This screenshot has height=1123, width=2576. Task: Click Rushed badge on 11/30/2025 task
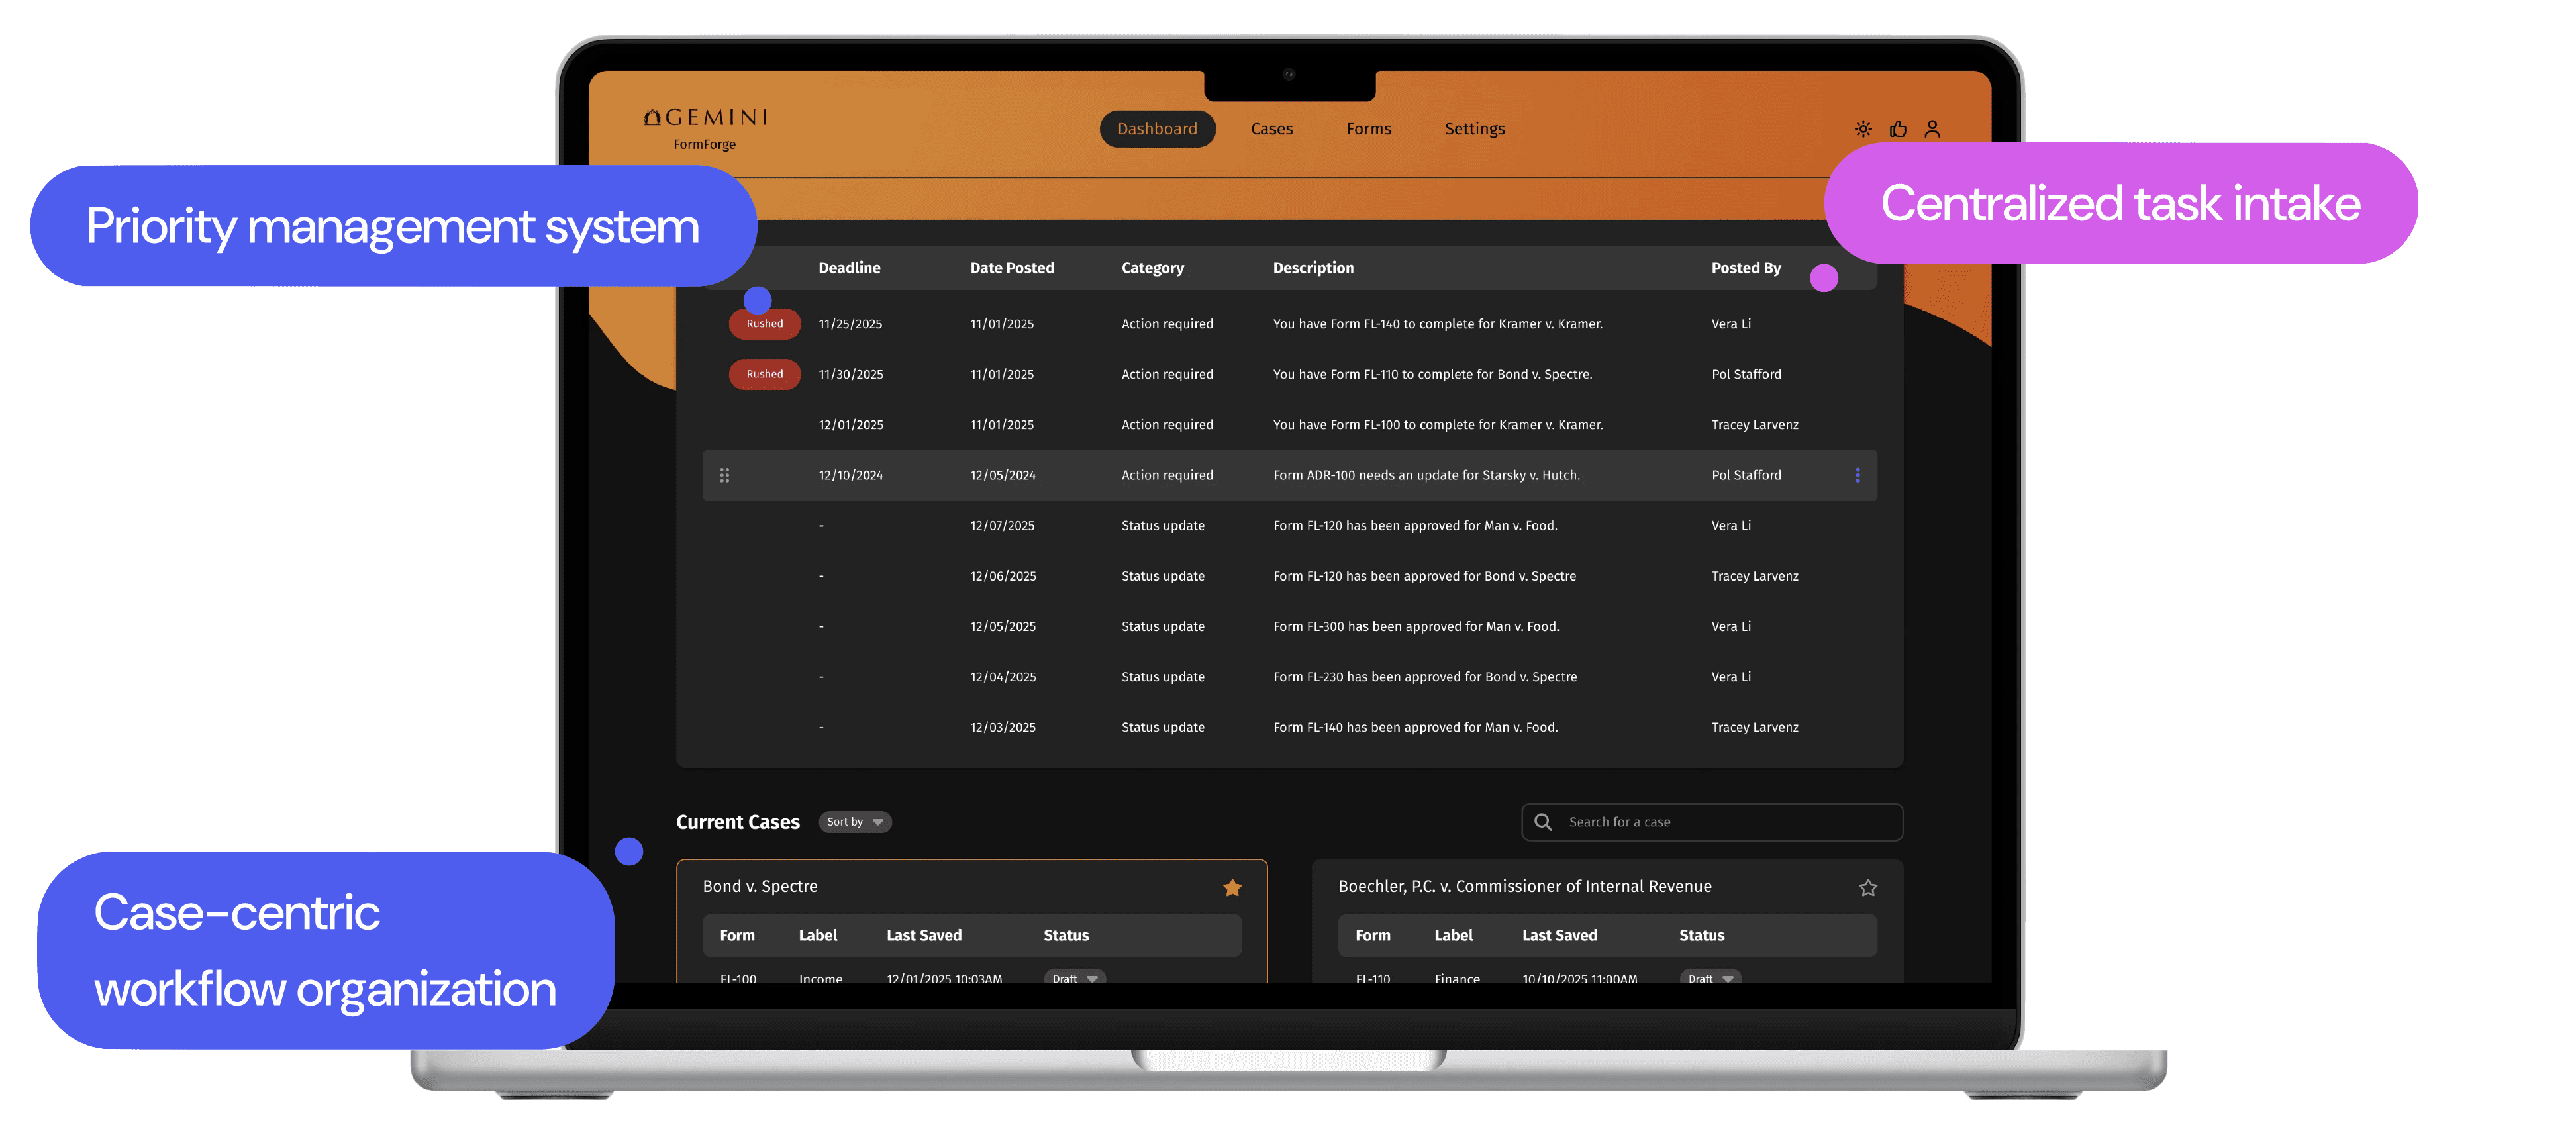(764, 374)
